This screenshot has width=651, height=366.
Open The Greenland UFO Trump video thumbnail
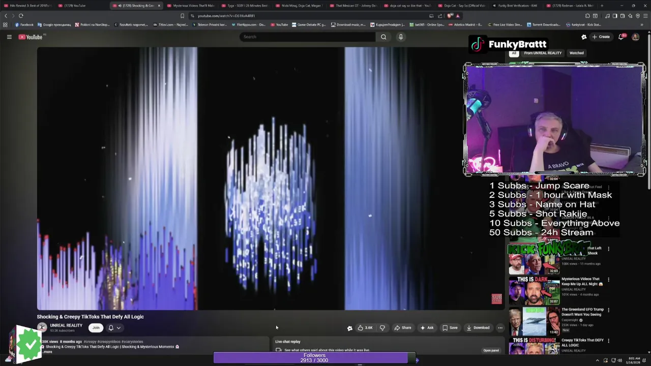534,321
